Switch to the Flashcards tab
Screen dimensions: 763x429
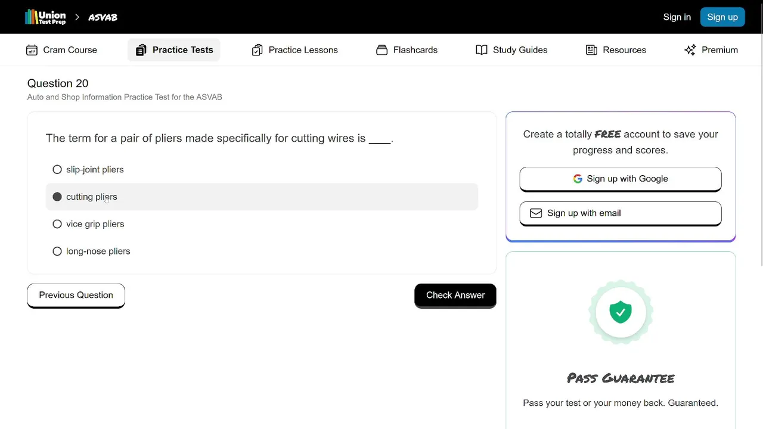click(407, 50)
